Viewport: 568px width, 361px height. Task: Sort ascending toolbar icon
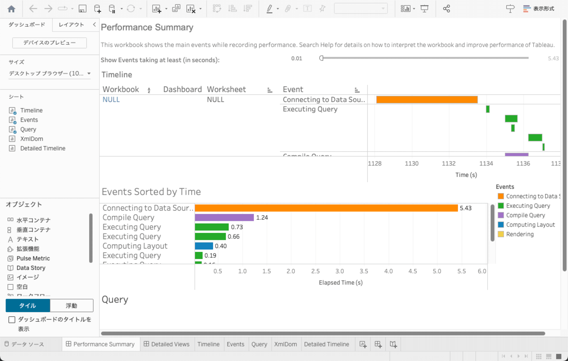tap(232, 9)
